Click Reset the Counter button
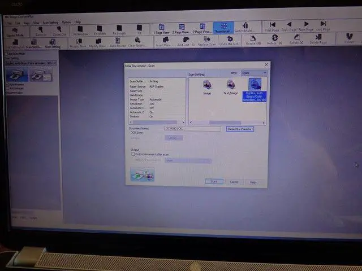The image size is (362, 271). 240,129
